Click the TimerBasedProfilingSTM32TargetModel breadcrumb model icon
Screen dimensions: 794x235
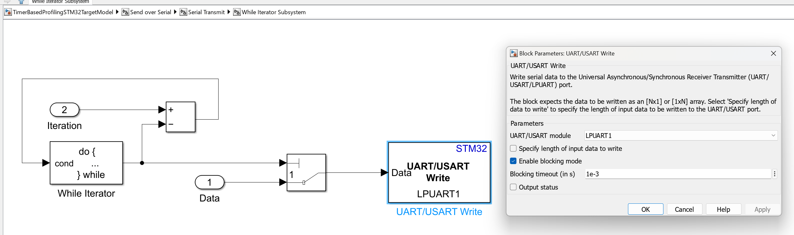pos(8,12)
